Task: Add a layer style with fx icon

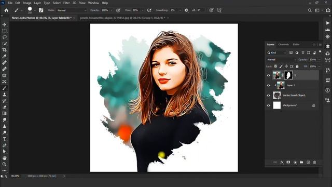Action: [x=282, y=163]
